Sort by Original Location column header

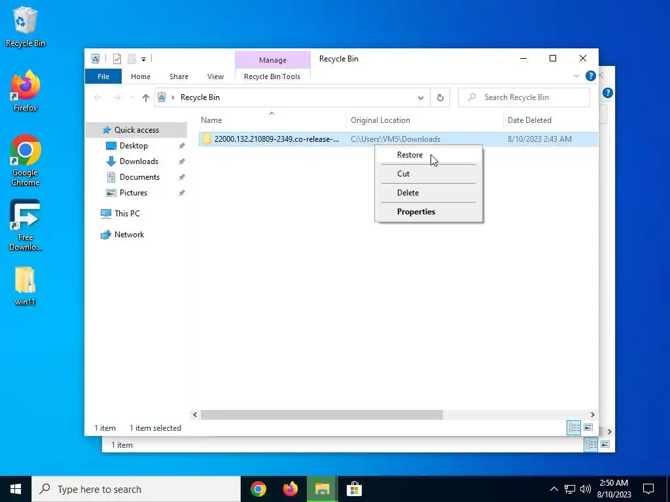pos(425,120)
